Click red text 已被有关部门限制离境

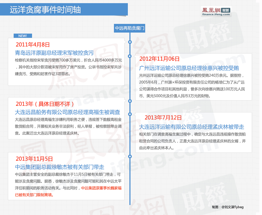(x=34, y=195)
